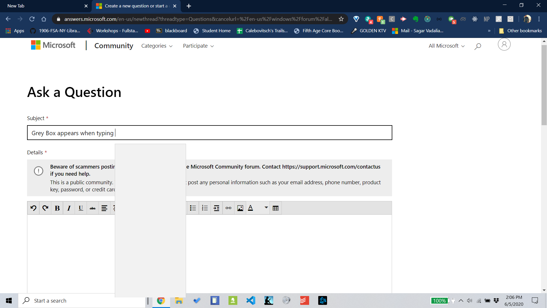Insert a table with the table icon
Screen dimensions: 547x308
(x=275, y=208)
